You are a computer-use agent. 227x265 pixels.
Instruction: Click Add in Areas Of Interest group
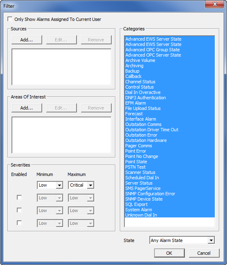pyautogui.click(x=27, y=108)
